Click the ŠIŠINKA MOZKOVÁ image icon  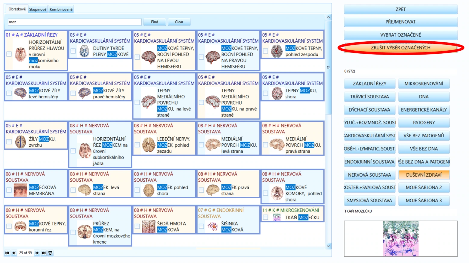213,227
